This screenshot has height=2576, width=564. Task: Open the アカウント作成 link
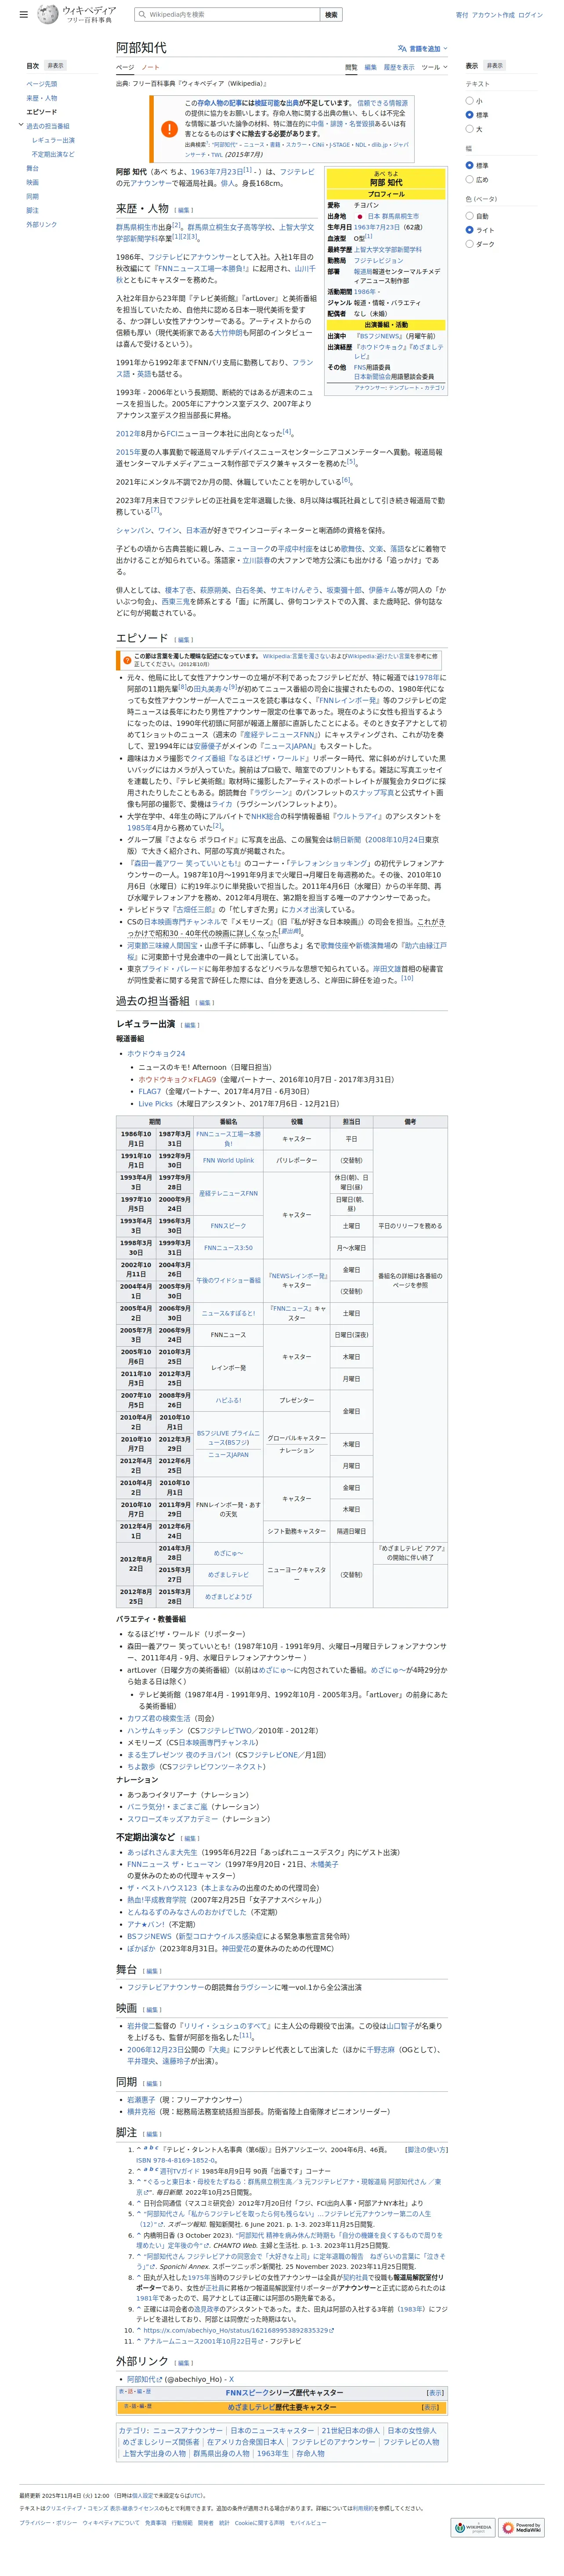(x=493, y=15)
